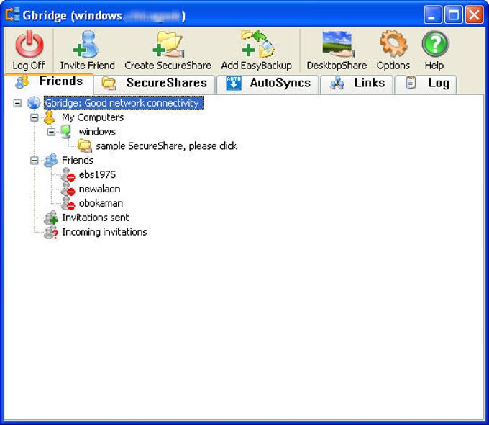Click the 'DesktopShare' toolbar label

[337, 66]
